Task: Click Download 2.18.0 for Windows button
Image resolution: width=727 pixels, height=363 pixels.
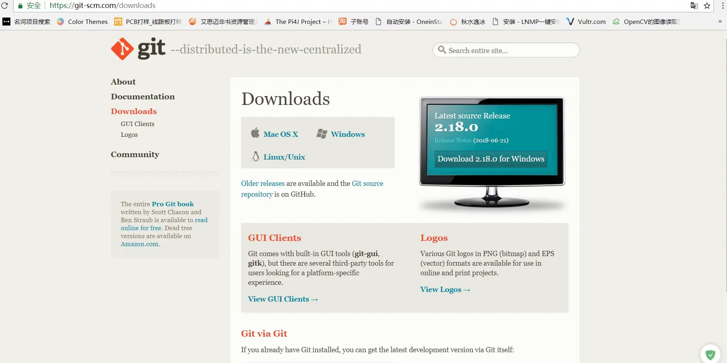Action: pyautogui.click(x=491, y=159)
